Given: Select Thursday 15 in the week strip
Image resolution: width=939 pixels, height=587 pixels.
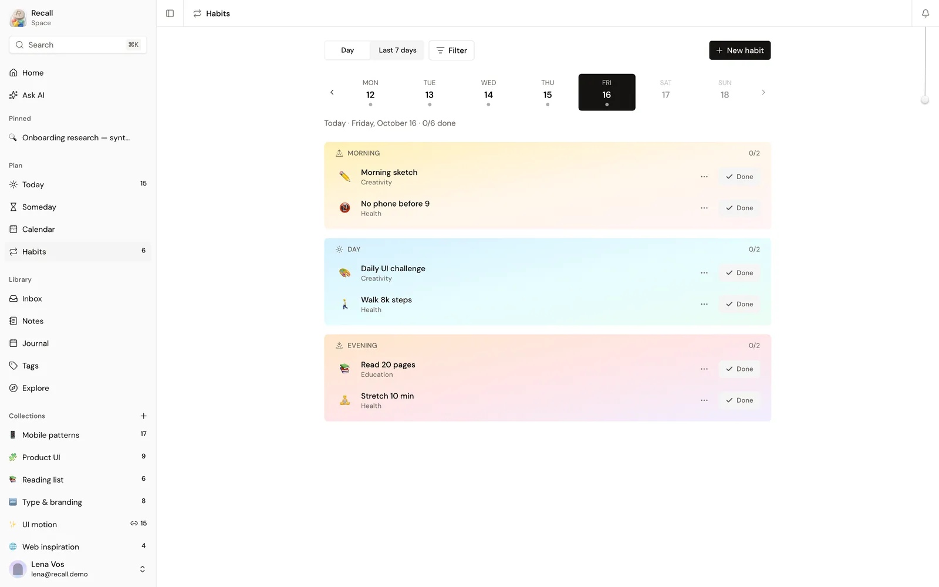Looking at the screenshot, I should pyautogui.click(x=548, y=92).
